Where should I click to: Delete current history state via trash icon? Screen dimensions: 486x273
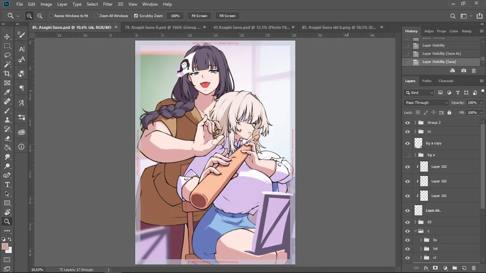(473, 71)
